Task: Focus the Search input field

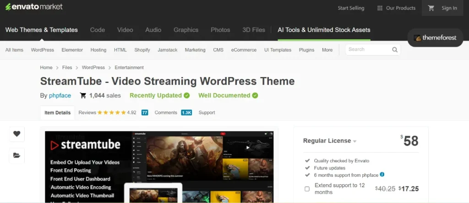Action: [369, 49]
